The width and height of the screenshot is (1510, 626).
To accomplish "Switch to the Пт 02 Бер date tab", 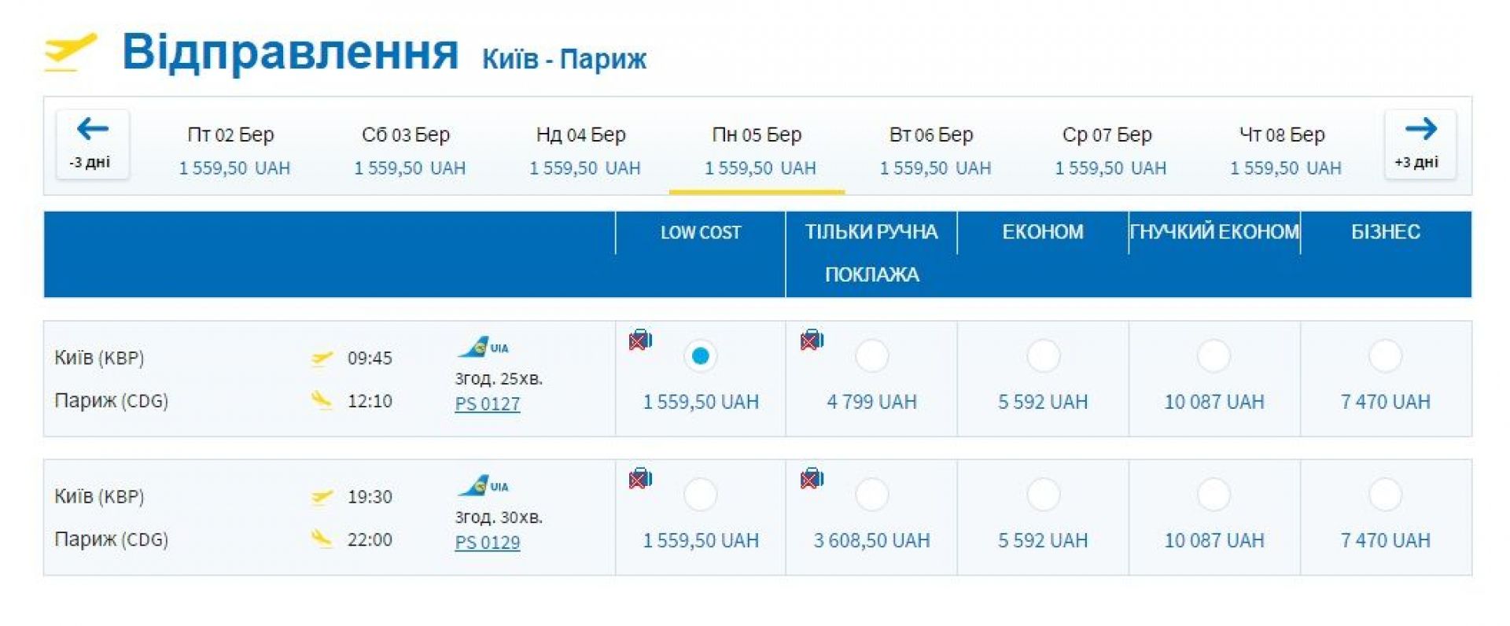I will (233, 149).
